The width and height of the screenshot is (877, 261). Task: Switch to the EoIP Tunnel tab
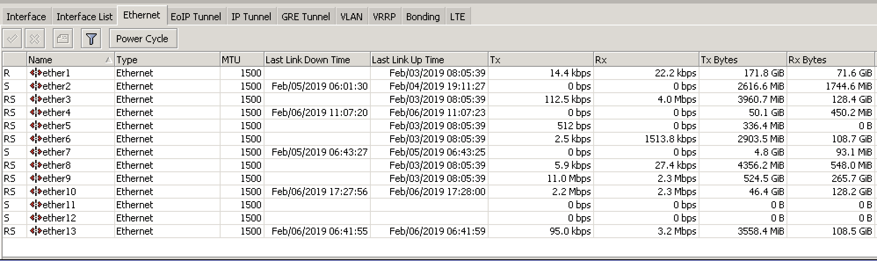pyautogui.click(x=196, y=17)
